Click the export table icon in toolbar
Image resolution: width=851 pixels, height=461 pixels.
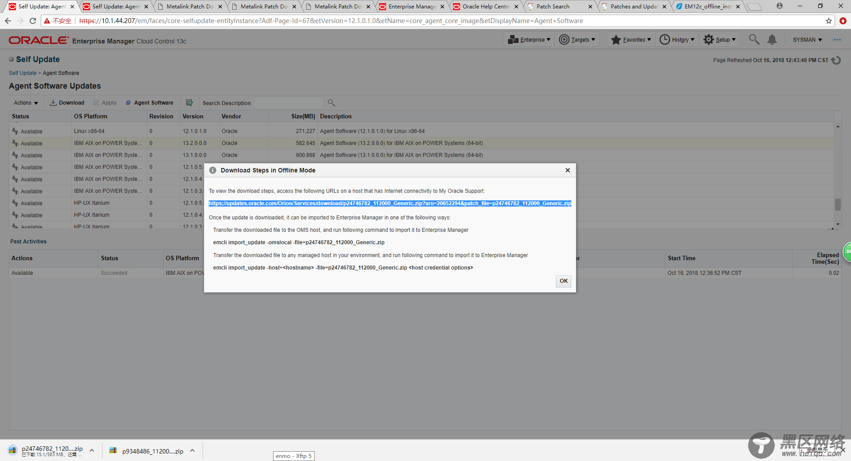coord(189,103)
